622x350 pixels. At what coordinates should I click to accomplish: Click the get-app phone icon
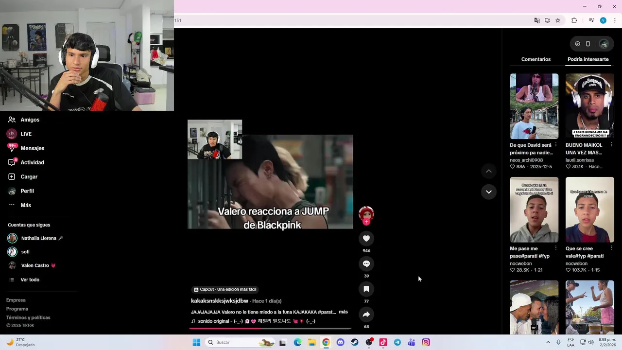coord(588,44)
